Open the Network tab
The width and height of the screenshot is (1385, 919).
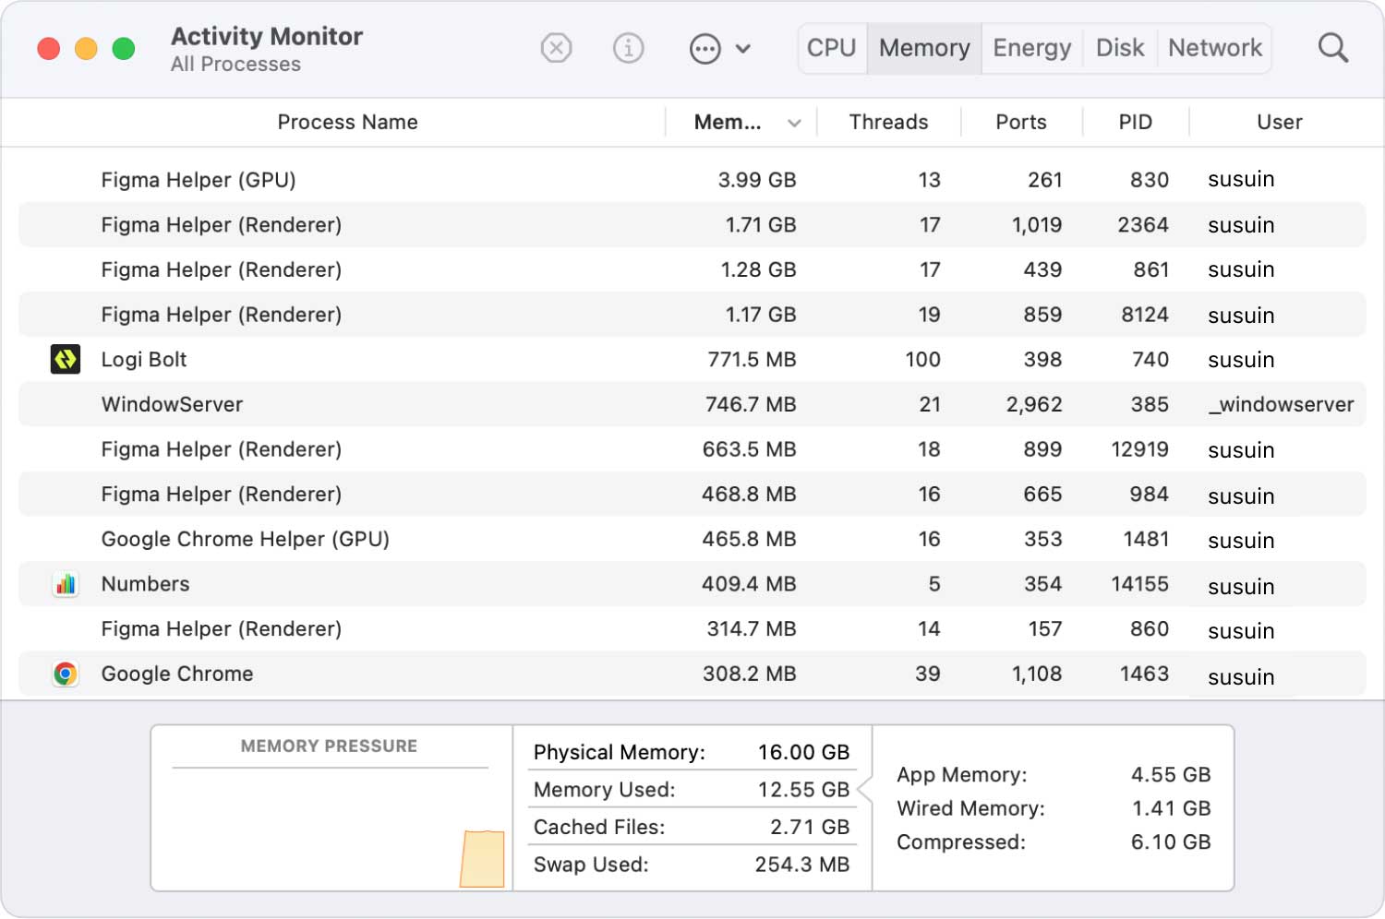tap(1214, 48)
